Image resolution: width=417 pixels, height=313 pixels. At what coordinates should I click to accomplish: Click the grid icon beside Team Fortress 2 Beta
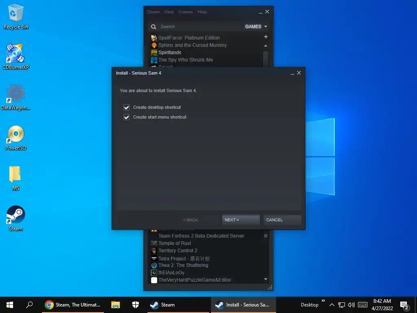[x=266, y=236]
